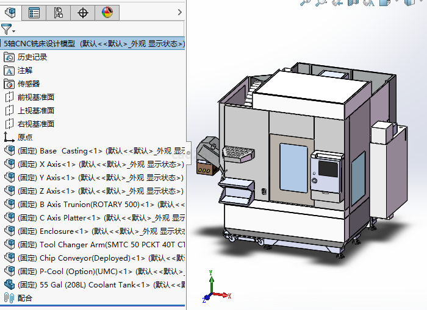Select the FeatureManager design tree tab
This screenshot has width=427, height=310.
tap(10, 12)
